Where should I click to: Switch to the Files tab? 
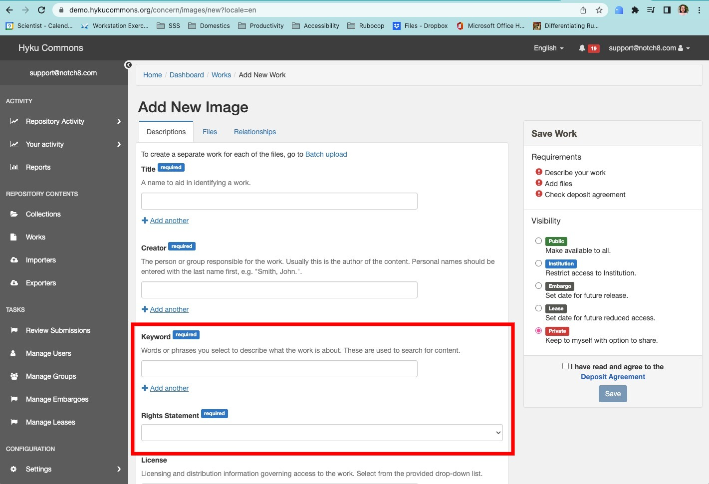coord(210,132)
